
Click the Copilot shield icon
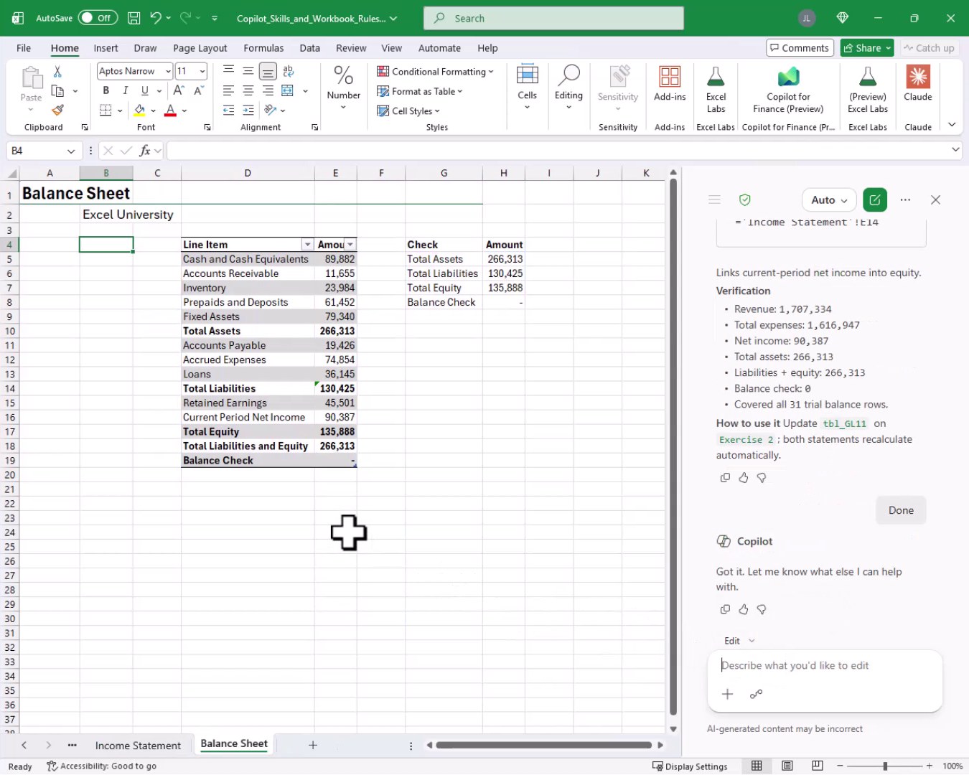(x=745, y=200)
